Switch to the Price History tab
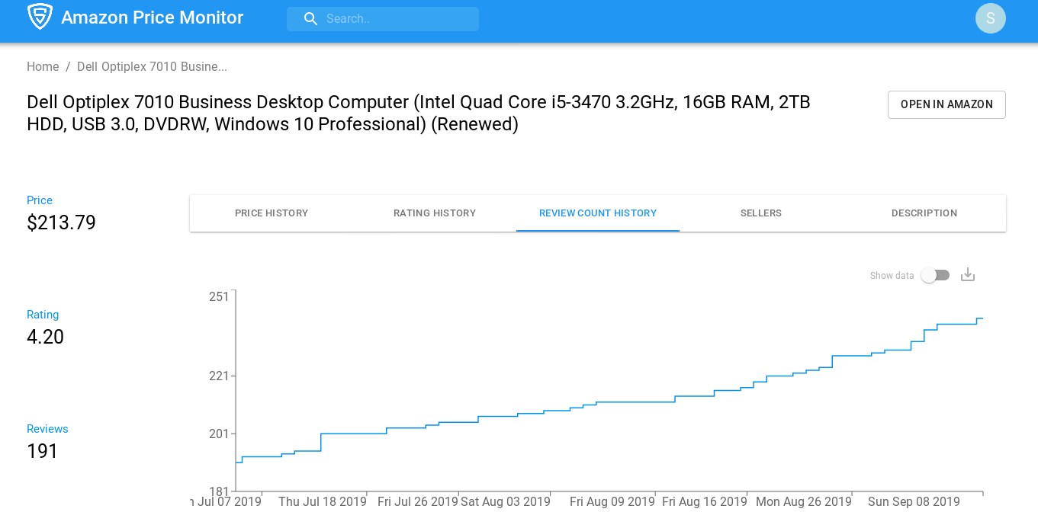The width and height of the screenshot is (1038, 528). point(272,213)
